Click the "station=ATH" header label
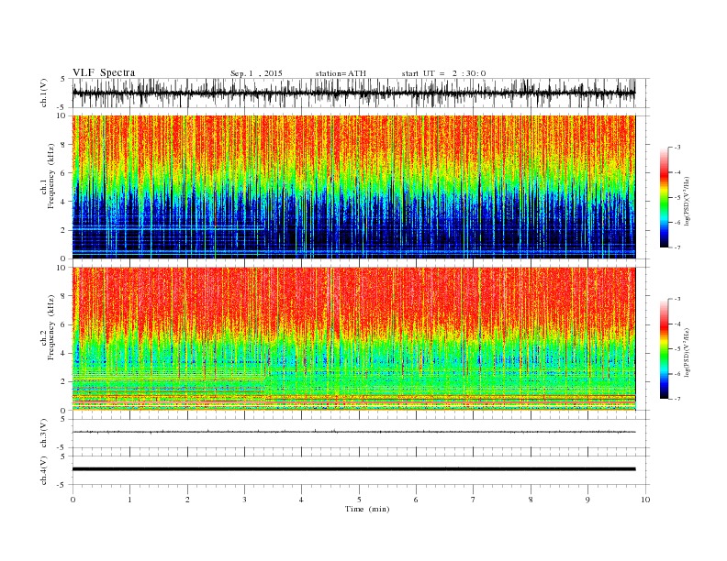This screenshot has width=727, height=561. (x=341, y=73)
